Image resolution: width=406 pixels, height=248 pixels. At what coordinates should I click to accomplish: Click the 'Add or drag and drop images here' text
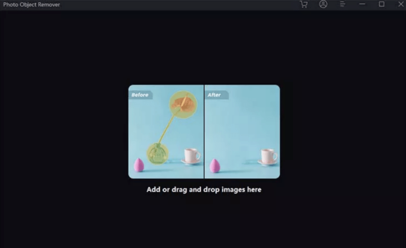(204, 189)
